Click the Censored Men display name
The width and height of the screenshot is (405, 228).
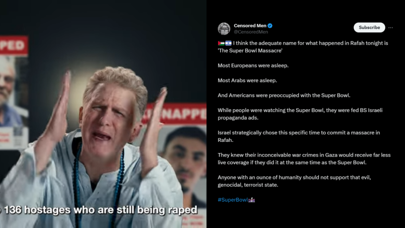250,26
